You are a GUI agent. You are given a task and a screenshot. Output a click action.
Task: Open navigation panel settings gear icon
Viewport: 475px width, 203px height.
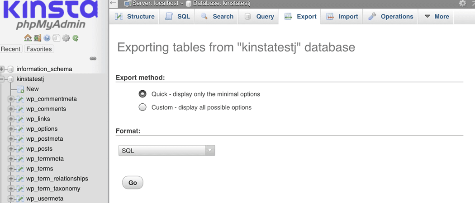66,38
